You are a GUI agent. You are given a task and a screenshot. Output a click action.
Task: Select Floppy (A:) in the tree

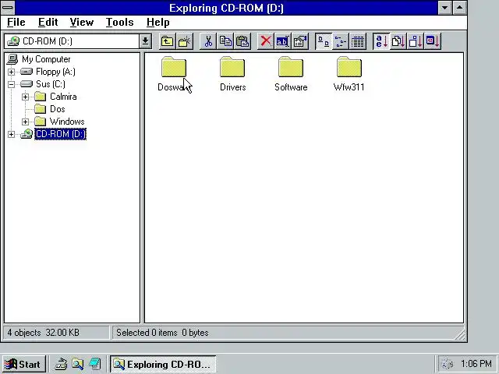pyautogui.click(x=55, y=72)
